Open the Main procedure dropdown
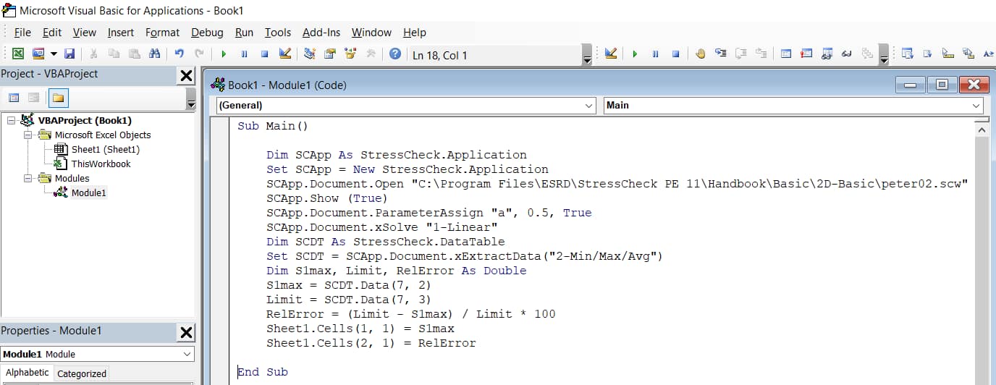This screenshot has width=996, height=385. point(976,106)
